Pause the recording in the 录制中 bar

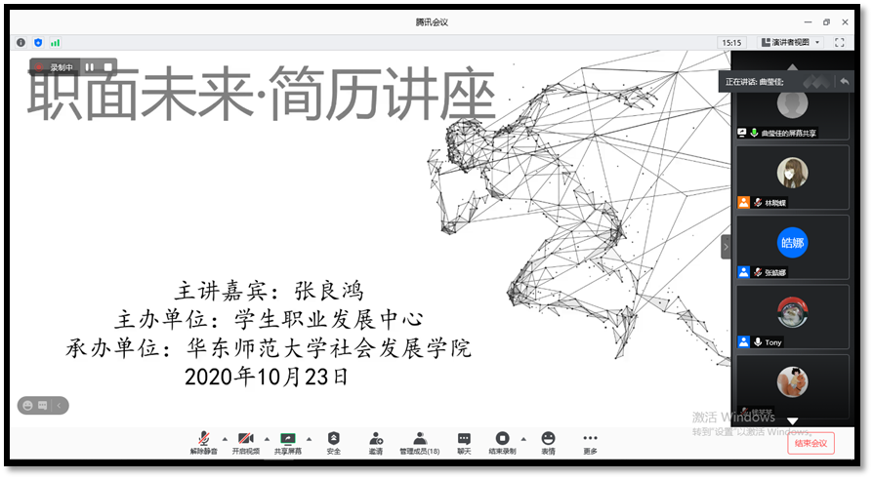tap(90, 67)
